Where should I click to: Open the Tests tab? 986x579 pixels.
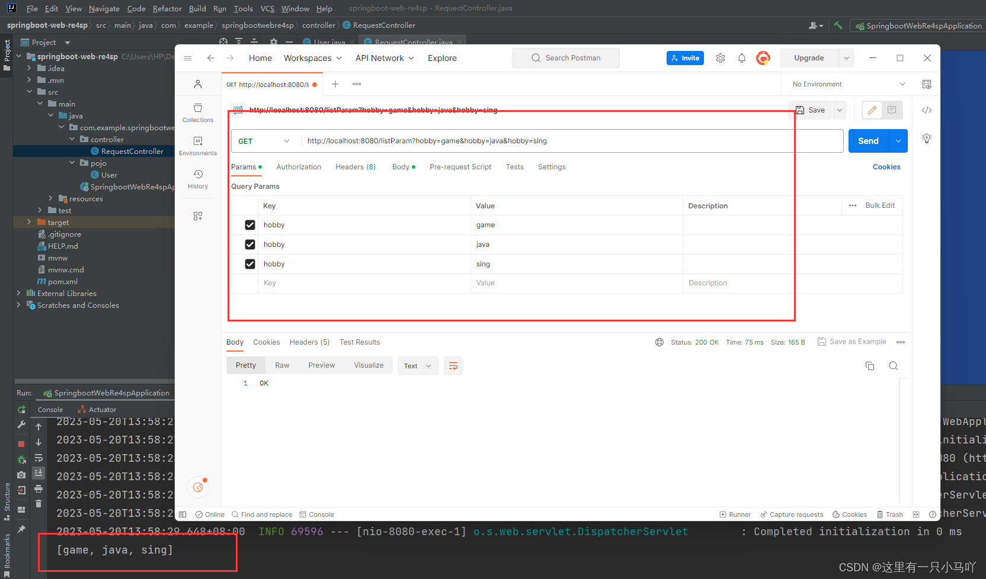(515, 167)
